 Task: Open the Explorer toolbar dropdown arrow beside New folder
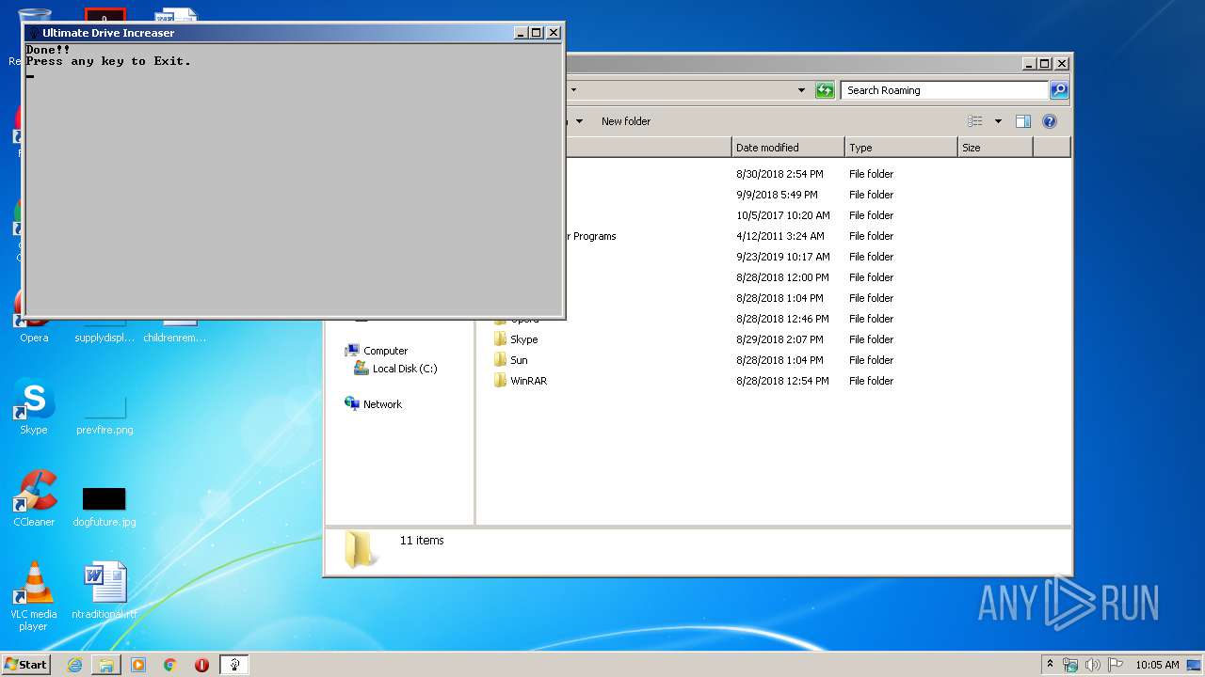580,121
